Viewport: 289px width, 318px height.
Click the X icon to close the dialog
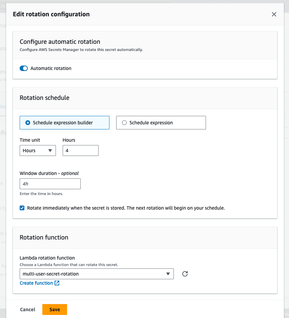274,14
